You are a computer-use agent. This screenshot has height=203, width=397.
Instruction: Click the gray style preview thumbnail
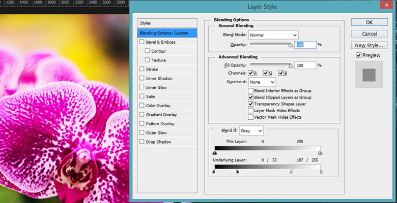(x=369, y=75)
